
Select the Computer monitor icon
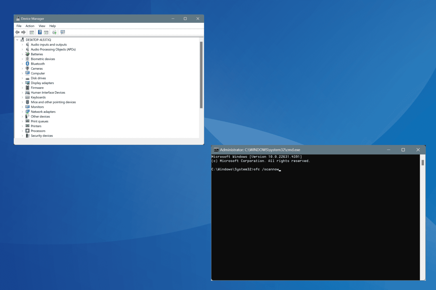point(28,73)
